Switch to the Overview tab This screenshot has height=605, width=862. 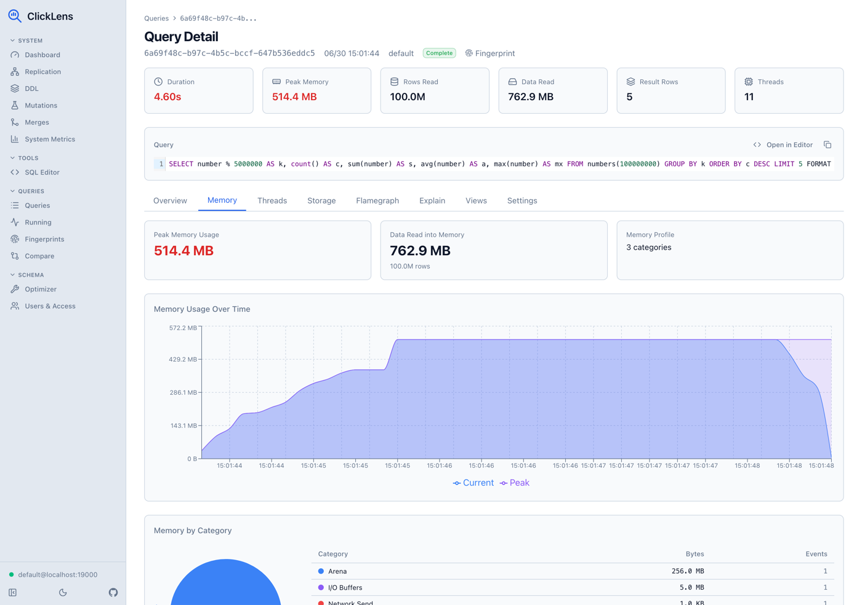pos(170,200)
